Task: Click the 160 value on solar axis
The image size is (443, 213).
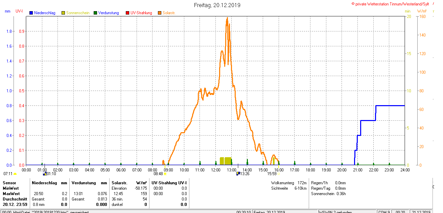Action: [422, 17]
